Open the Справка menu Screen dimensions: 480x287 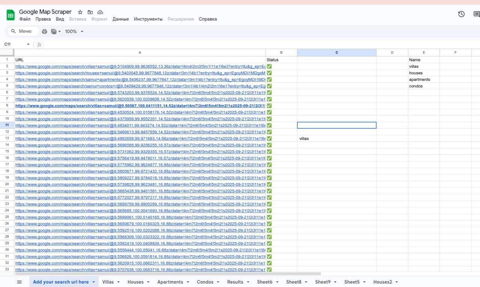[x=208, y=19]
